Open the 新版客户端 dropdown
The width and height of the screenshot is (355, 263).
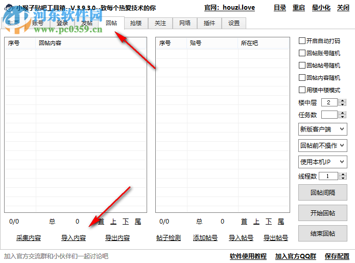(323, 129)
